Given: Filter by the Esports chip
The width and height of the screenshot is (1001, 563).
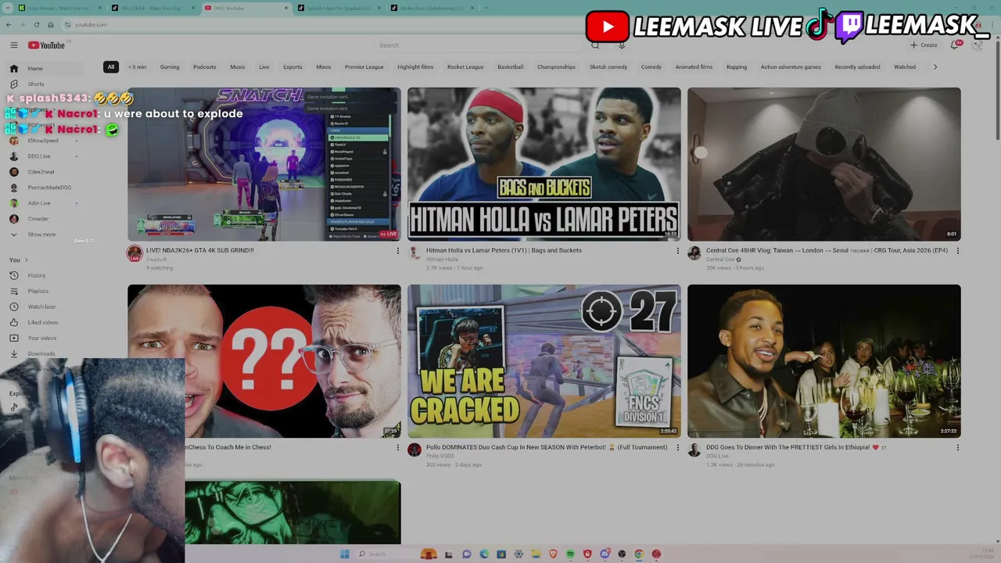Looking at the screenshot, I should [292, 67].
